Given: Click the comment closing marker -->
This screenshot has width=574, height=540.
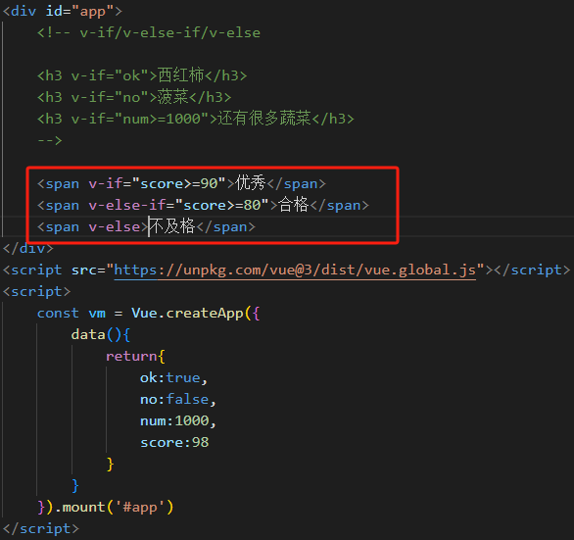Looking at the screenshot, I should pos(50,140).
